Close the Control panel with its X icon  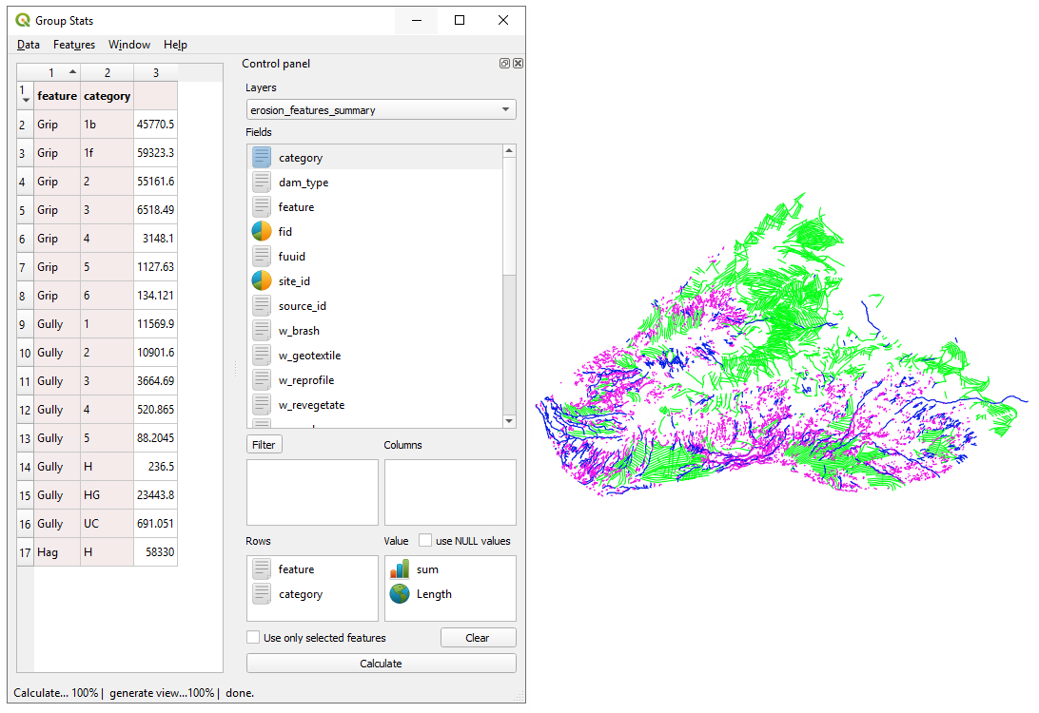coord(518,64)
